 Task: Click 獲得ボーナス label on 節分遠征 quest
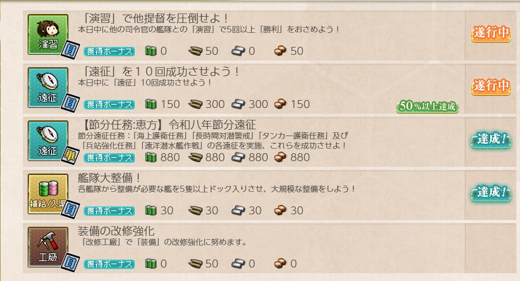109,157
